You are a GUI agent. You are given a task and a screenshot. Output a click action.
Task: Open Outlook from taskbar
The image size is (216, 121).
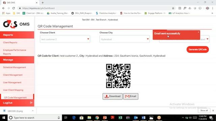136,118
